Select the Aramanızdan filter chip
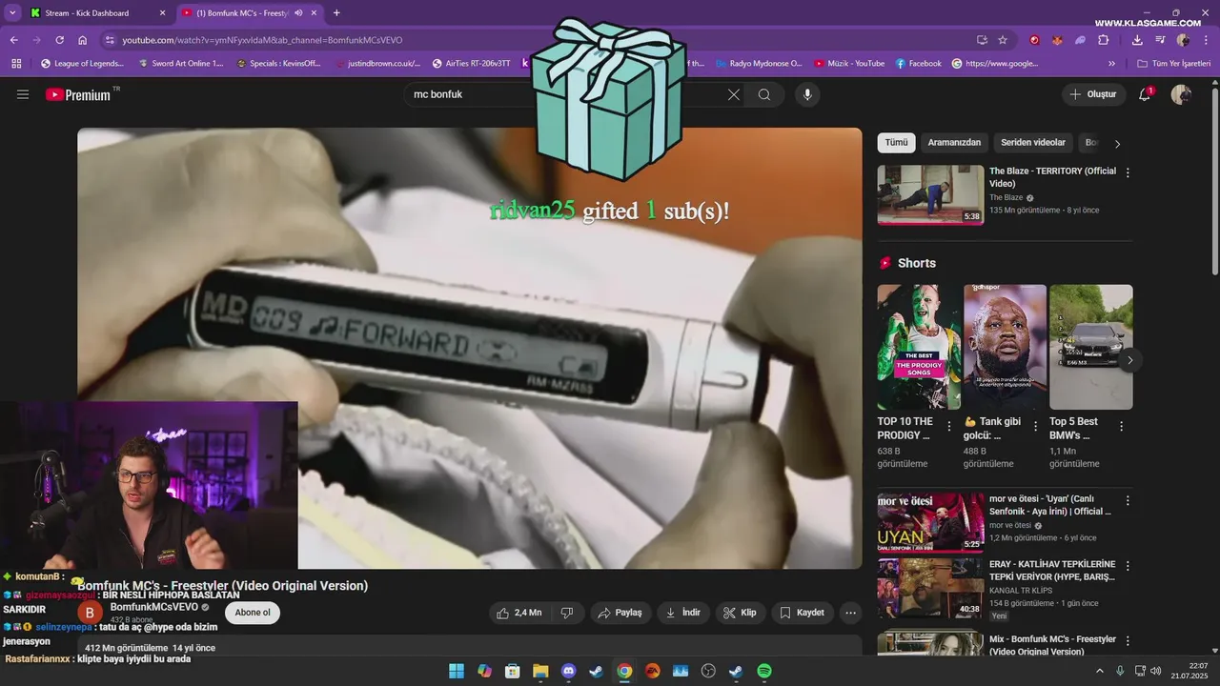Viewport: 1220px width, 686px height. click(954, 143)
